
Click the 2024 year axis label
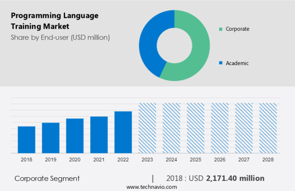tap(171, 160)
